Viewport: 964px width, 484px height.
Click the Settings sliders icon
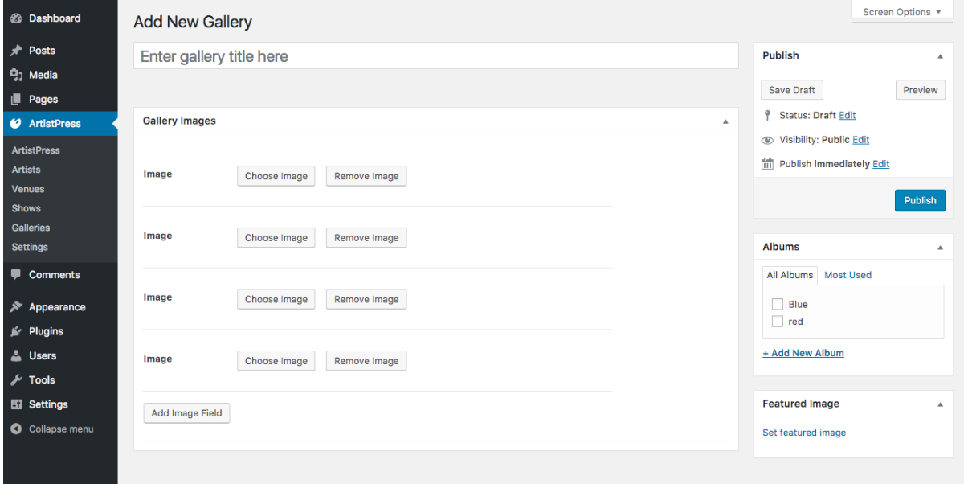tap(15, 404)
